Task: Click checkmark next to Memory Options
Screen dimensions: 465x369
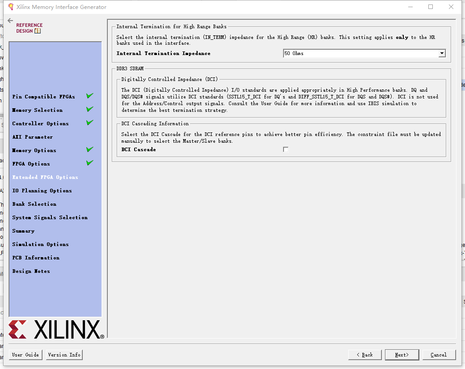Action: tap(90, 149)
